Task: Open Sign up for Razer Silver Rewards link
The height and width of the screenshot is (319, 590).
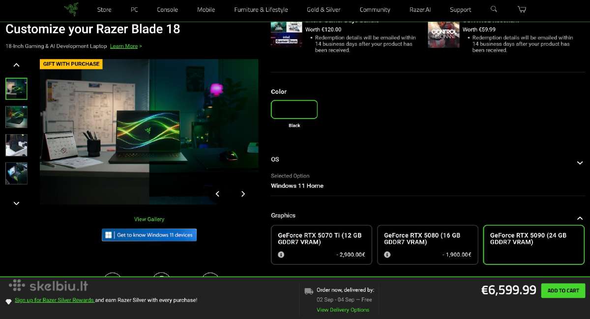Action: click(x=55, y=300)
